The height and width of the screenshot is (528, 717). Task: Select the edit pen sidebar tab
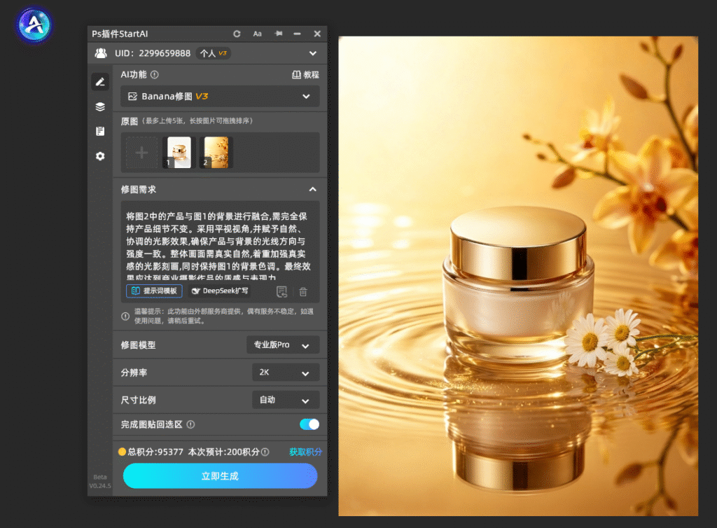[100, 82]
